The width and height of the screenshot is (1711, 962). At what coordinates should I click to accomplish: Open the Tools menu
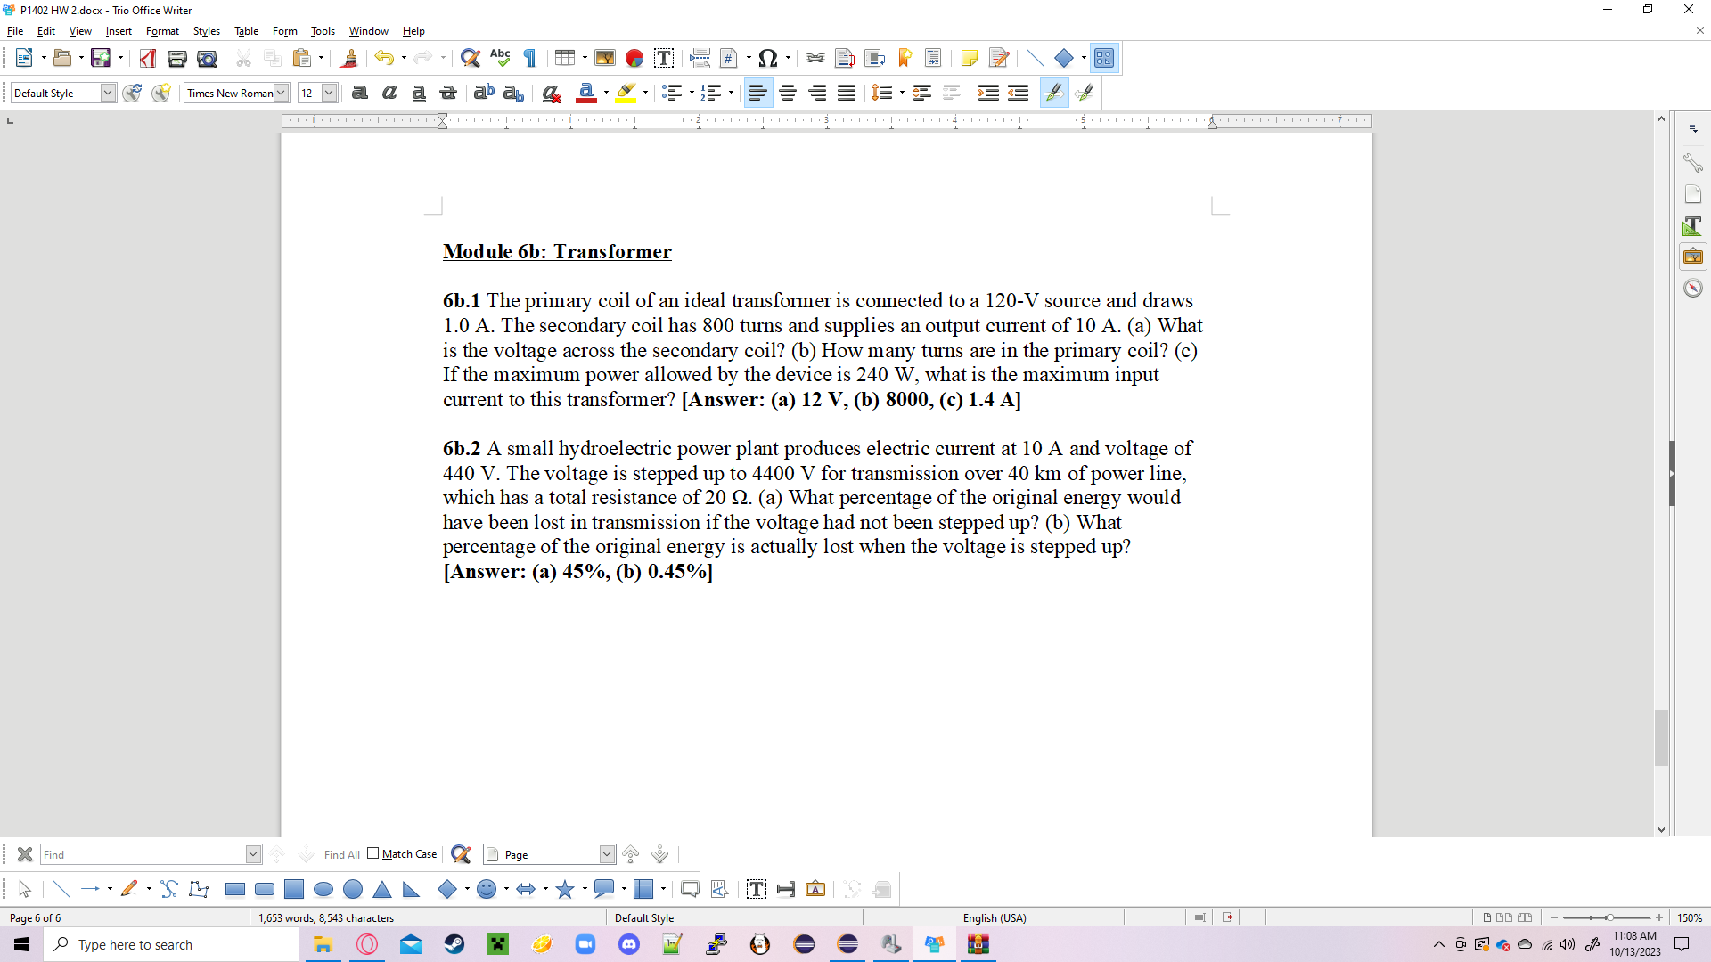pyautogui.click(x=323, y=31)
